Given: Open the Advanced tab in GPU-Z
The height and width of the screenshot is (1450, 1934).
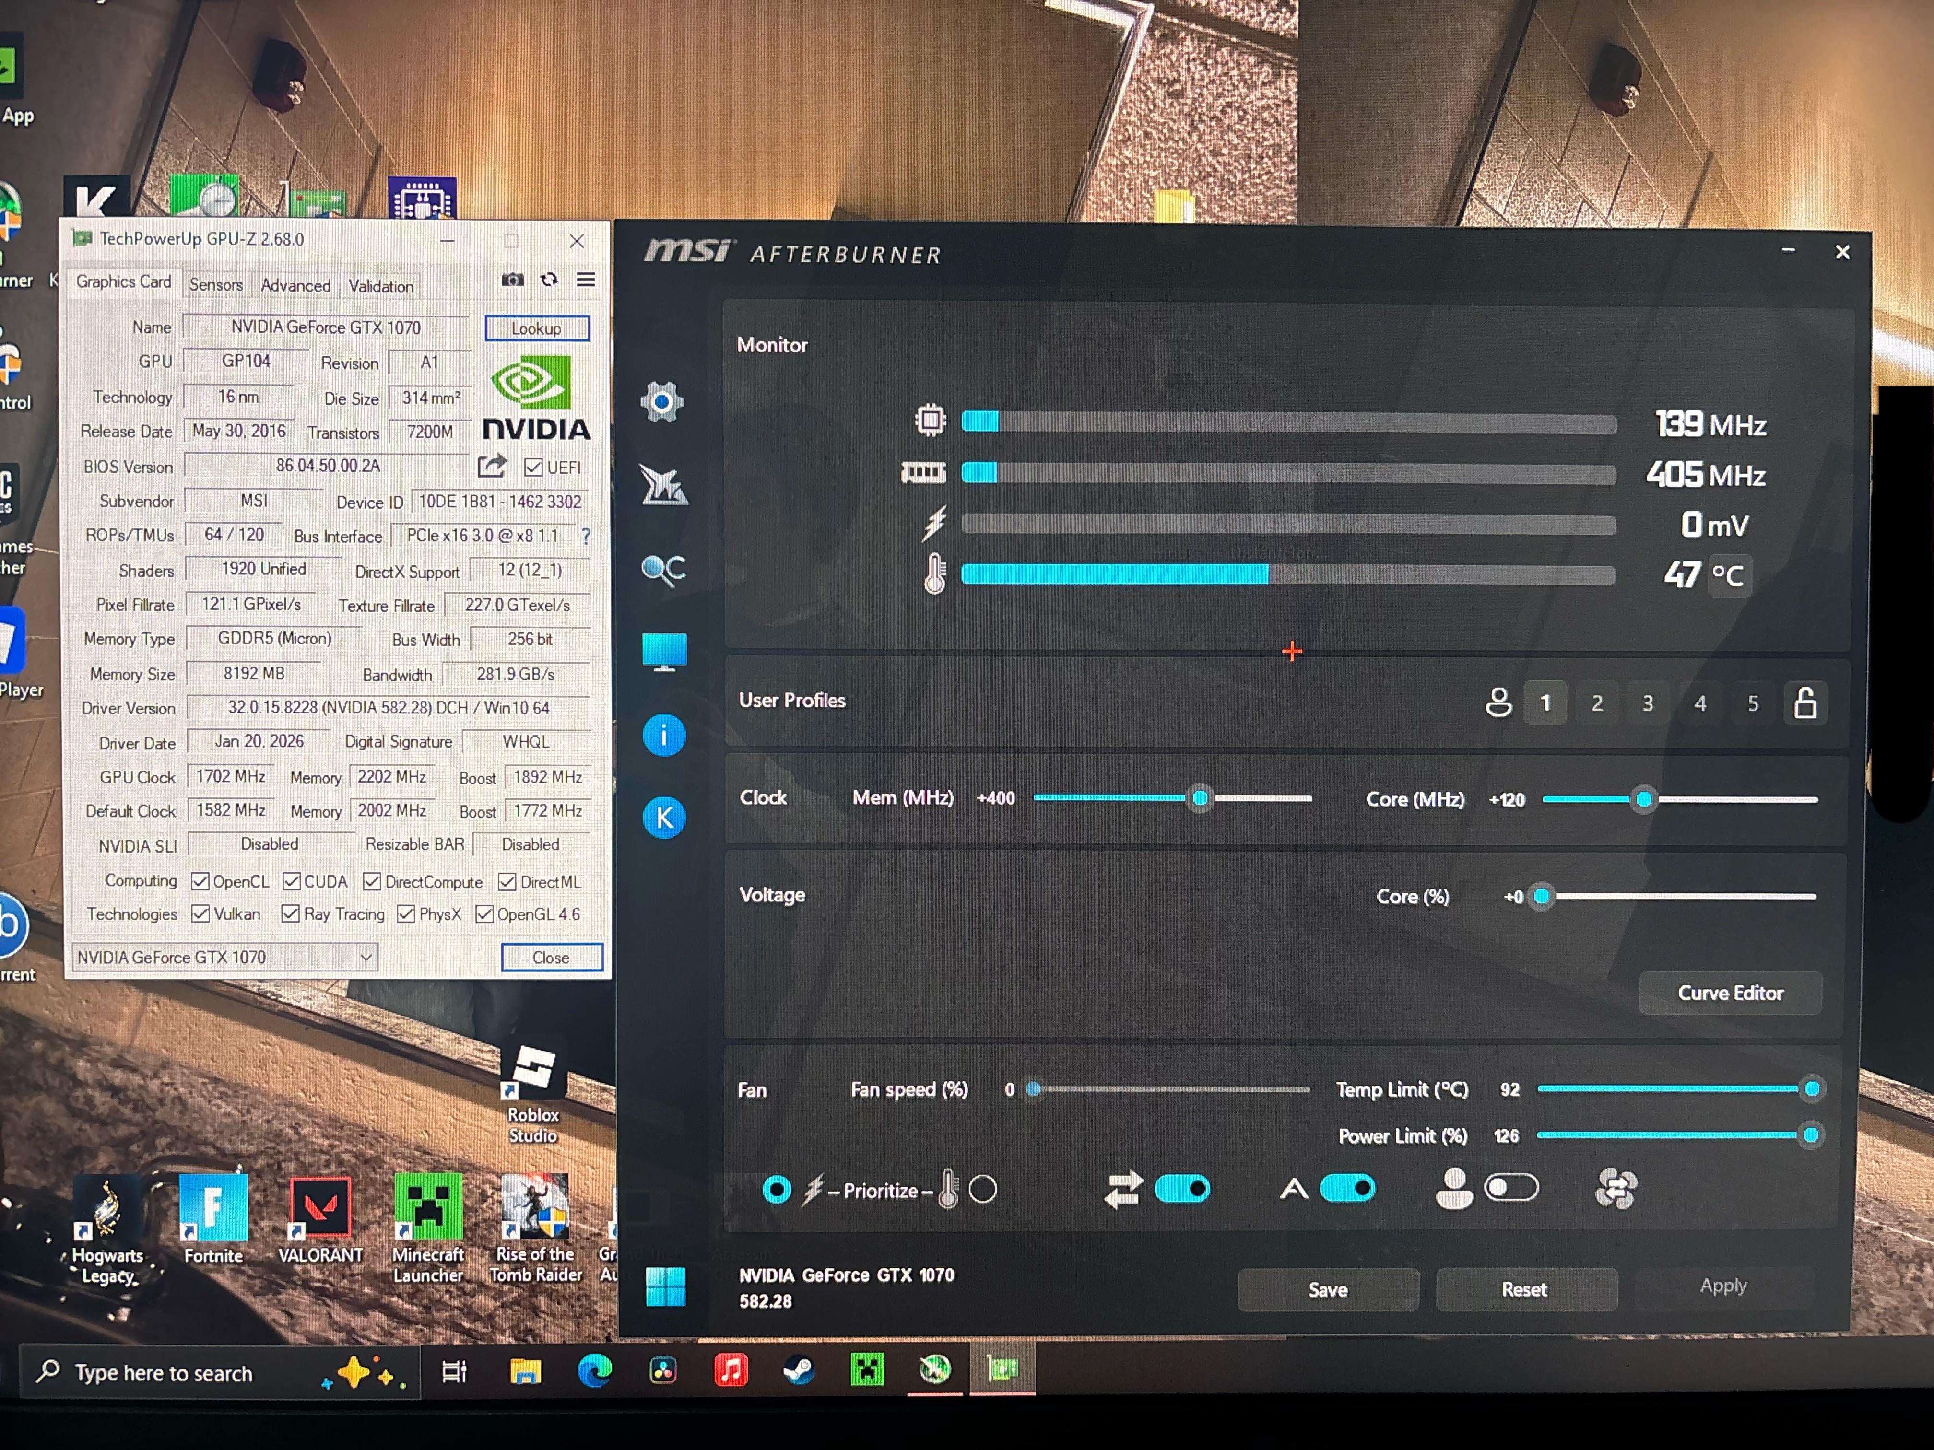Looking at the screenshot, I should [295, 286].
